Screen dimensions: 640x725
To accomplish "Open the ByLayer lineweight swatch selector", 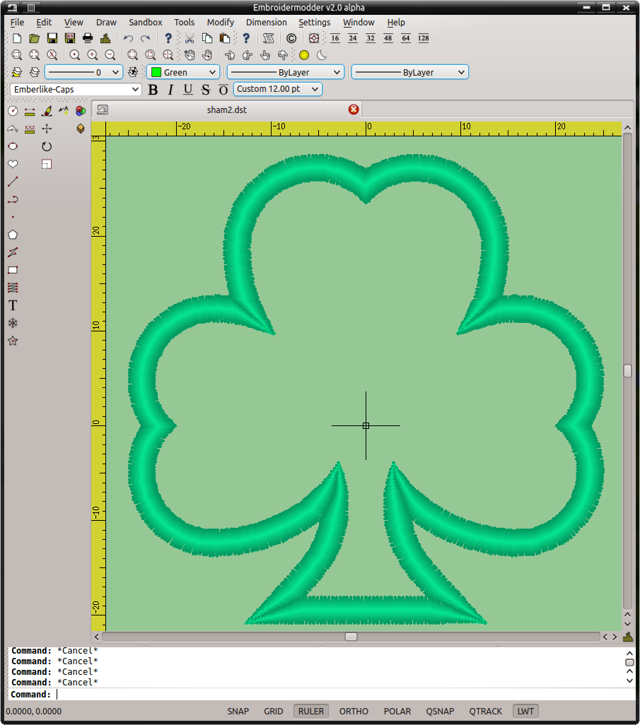I will click(x=409, y=71).
